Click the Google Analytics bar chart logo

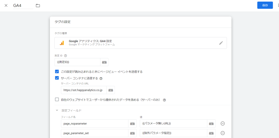pos(62,43)
